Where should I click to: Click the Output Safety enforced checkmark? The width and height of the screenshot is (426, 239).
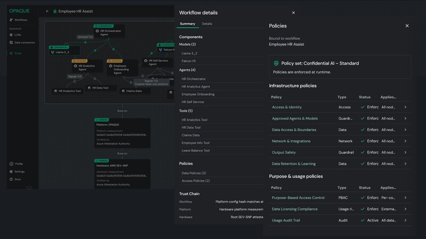click(363, 152)
